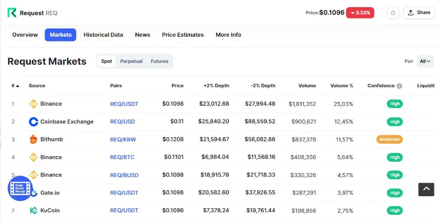Sort by the # column arrow
The height and width of the screenshot is (222, 440).
click(18, 86)
